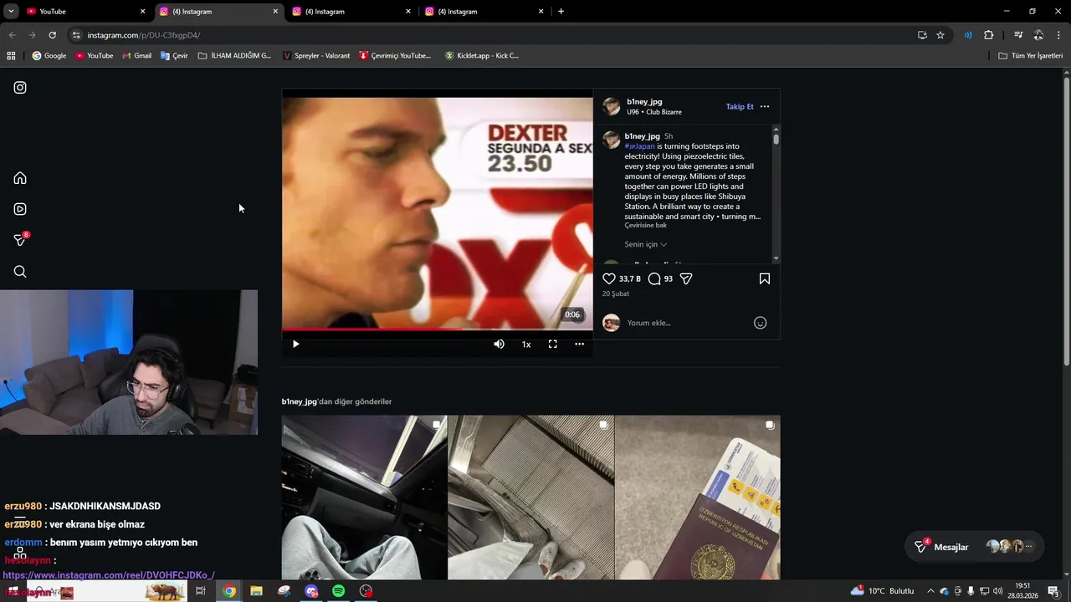
Task: Open direct messages icon with badge
Action: point(21,240)
